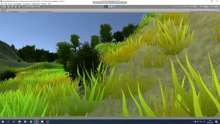Screen dimensions: 220x124
Task: Open the Account dropdown
Action: pos(192,7)
